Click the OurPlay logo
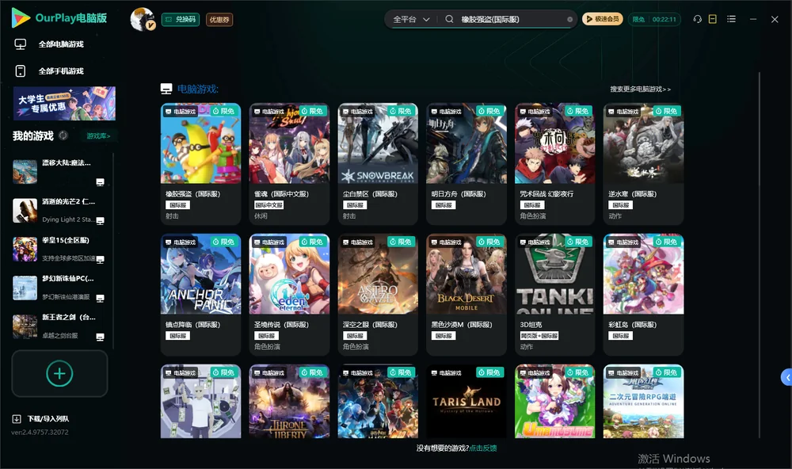Screen dimensions: 792x469 point(59,18)
